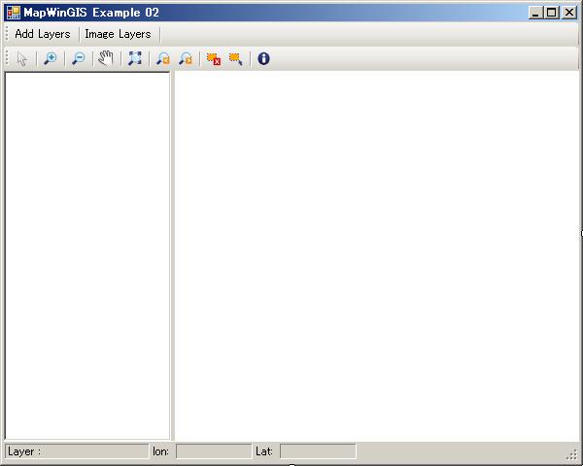Click the lon value field in status bar

[x=213, y=451]
